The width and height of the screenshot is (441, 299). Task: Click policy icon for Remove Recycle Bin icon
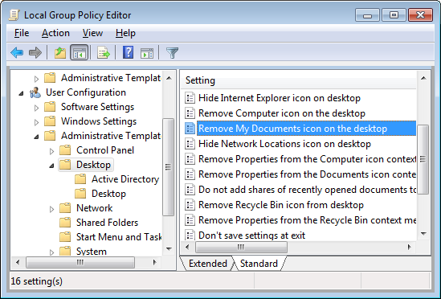[190, 205]
